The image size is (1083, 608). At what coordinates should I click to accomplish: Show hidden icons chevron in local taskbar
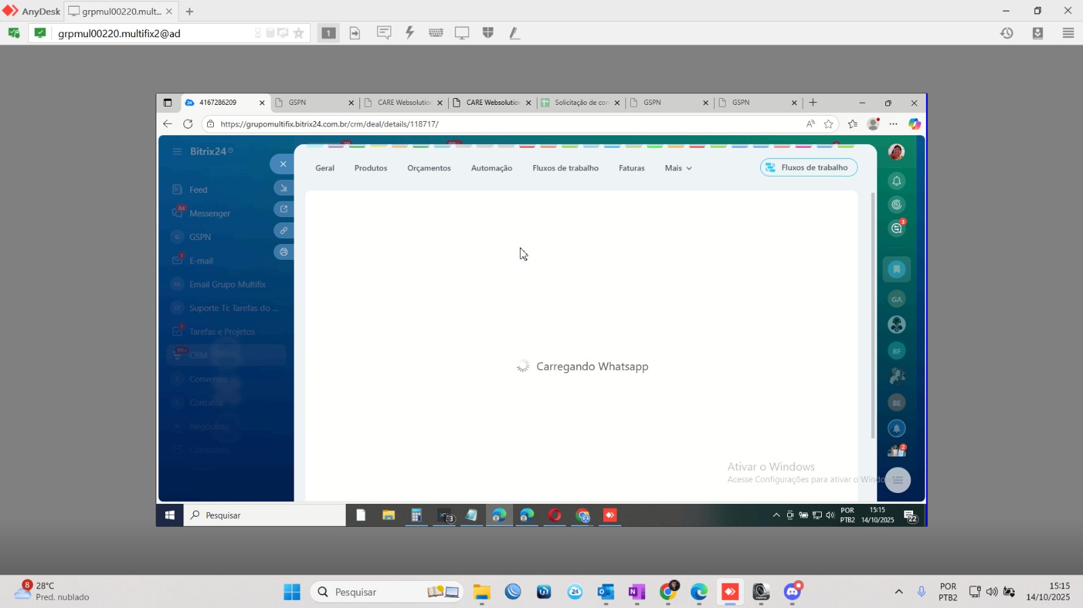899,592
